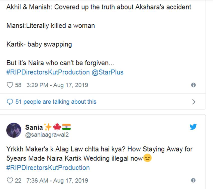Open the 7:36 AM - Aug 17, 2019 timestamp

[57, 180]
